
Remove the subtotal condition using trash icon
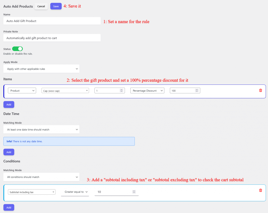click(x=260, y=190)
